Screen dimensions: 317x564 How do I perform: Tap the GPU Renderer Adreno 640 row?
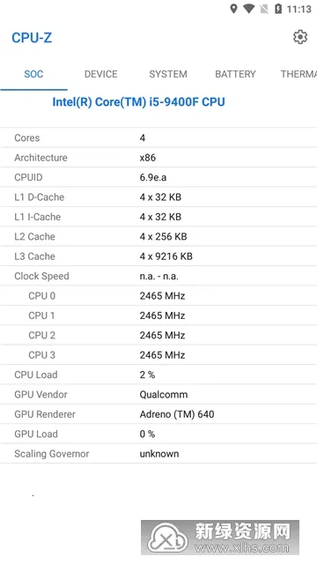click(158, 414)
